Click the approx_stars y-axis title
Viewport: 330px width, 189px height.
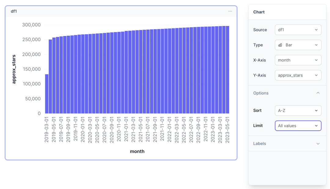tap(14, 69)
